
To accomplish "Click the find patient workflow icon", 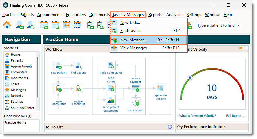I will [x=78, y=66].
